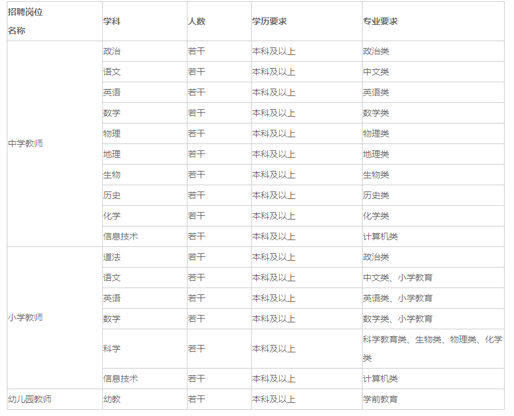The width and height of the screenshot is (514, 416).
Task: Click the 生物类 major requirement cell
Action: pyautogui.click(x=376, y=175)
